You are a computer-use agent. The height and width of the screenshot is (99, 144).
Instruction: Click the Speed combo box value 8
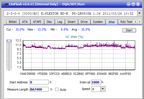pos(96,89)
